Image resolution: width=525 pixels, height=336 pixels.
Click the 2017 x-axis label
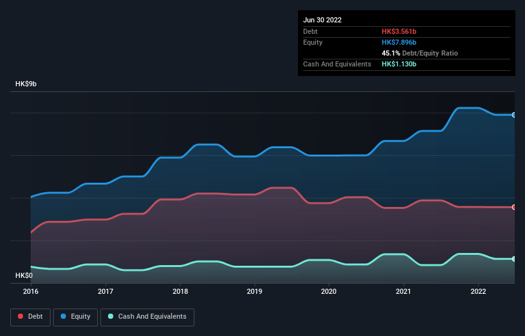(x=106, y=291)
